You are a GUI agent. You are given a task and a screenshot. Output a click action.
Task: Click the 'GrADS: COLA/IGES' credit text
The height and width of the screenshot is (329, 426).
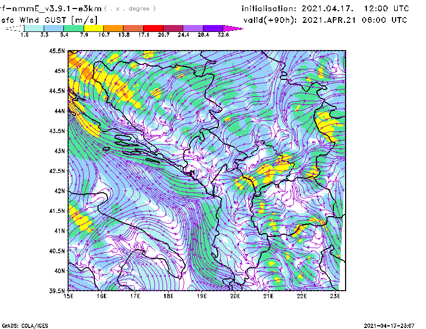(25, 326)
